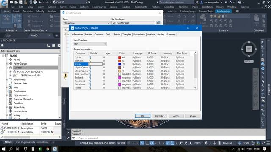Switch to the Watersheds tab
Screen dimensions: 271x152
[x=139, y=35]
